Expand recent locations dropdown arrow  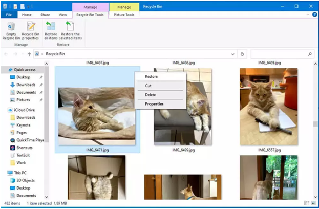(22, 54)
